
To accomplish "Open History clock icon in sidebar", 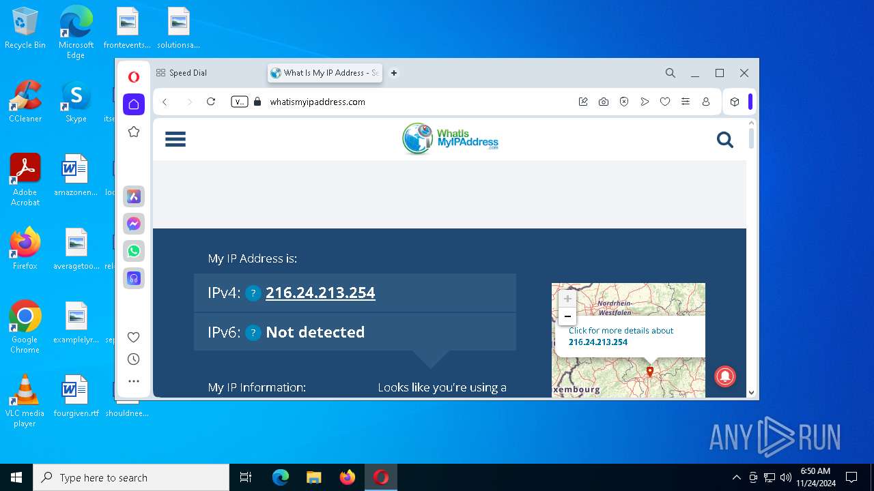I will (x=134, y=359).
